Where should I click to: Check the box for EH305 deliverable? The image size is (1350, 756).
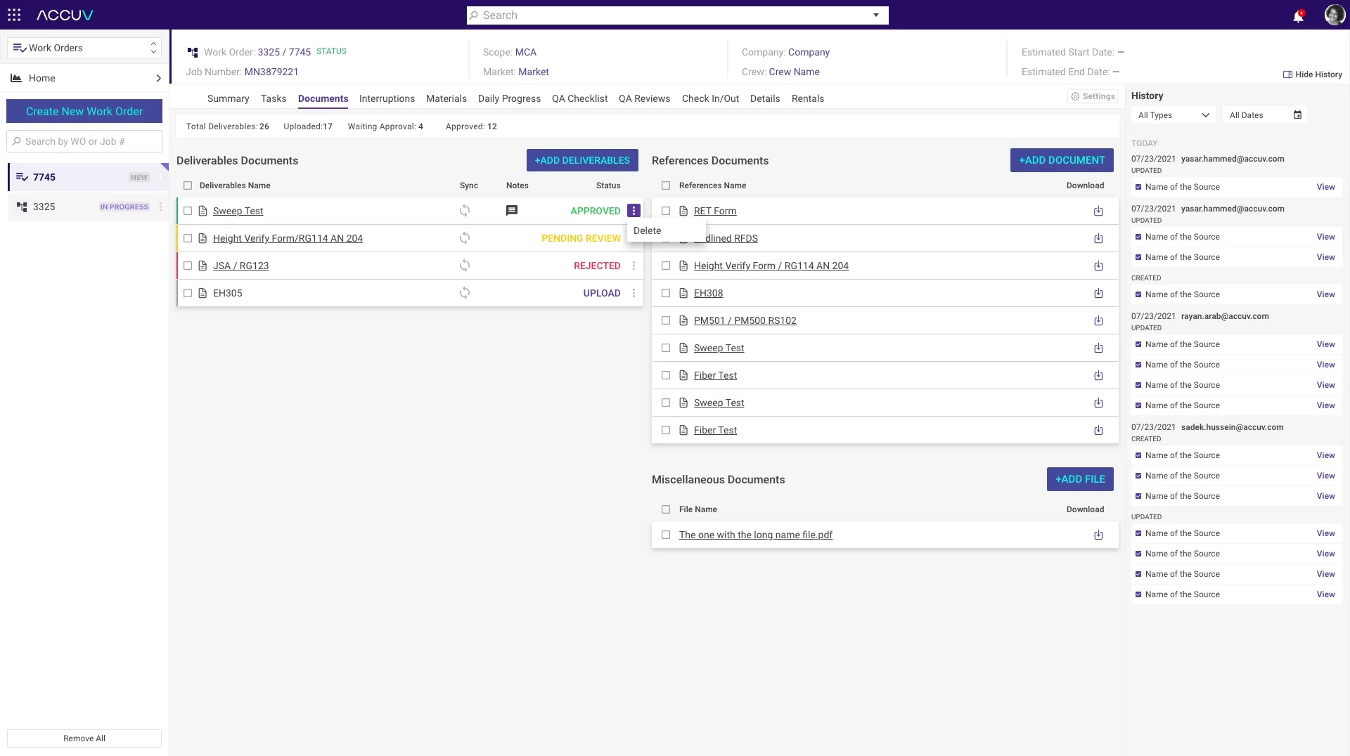[188, 293]
